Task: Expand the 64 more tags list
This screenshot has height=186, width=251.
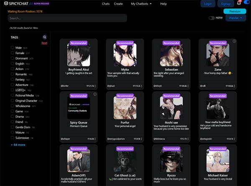Action: (x=18, y=145)
